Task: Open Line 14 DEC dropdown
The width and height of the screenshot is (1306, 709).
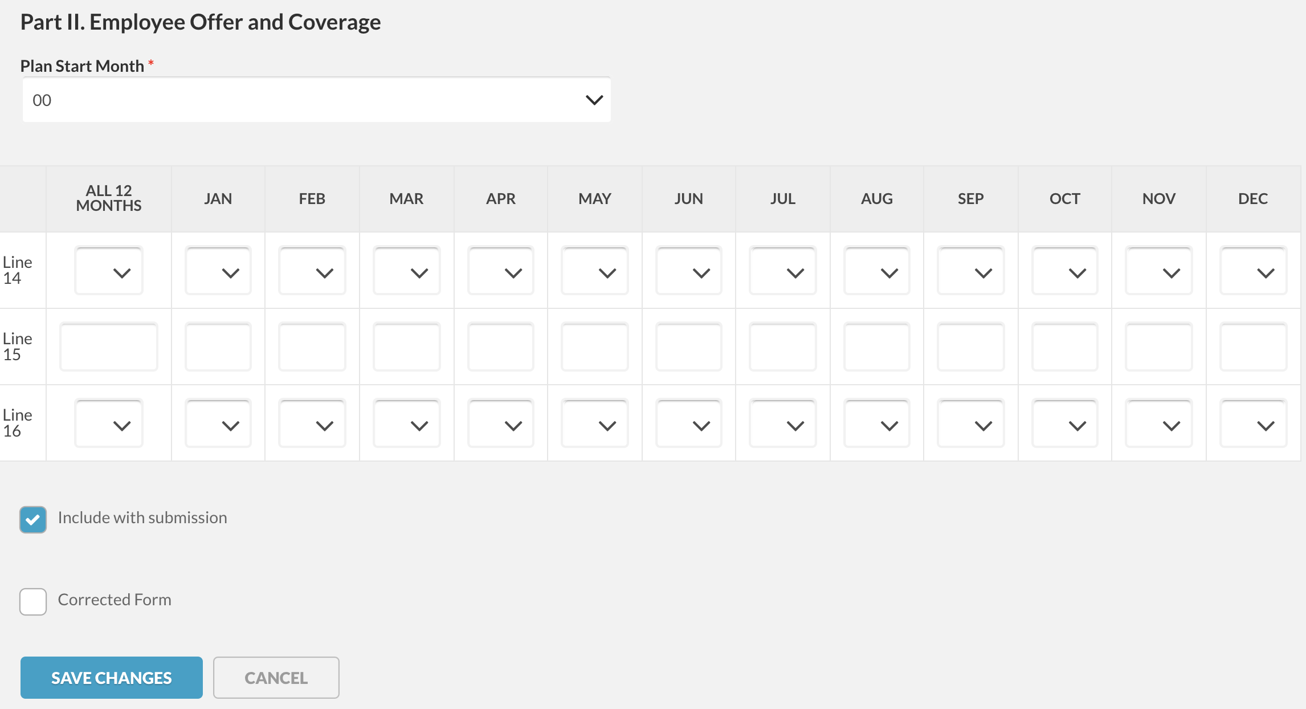Action: 1253,270
